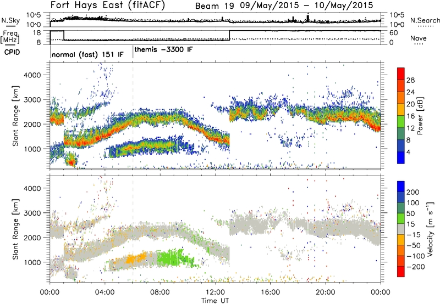
Task: Click the Slant Range [km] label of power panel
Action: pyautogui.click(x=15, y=116)
